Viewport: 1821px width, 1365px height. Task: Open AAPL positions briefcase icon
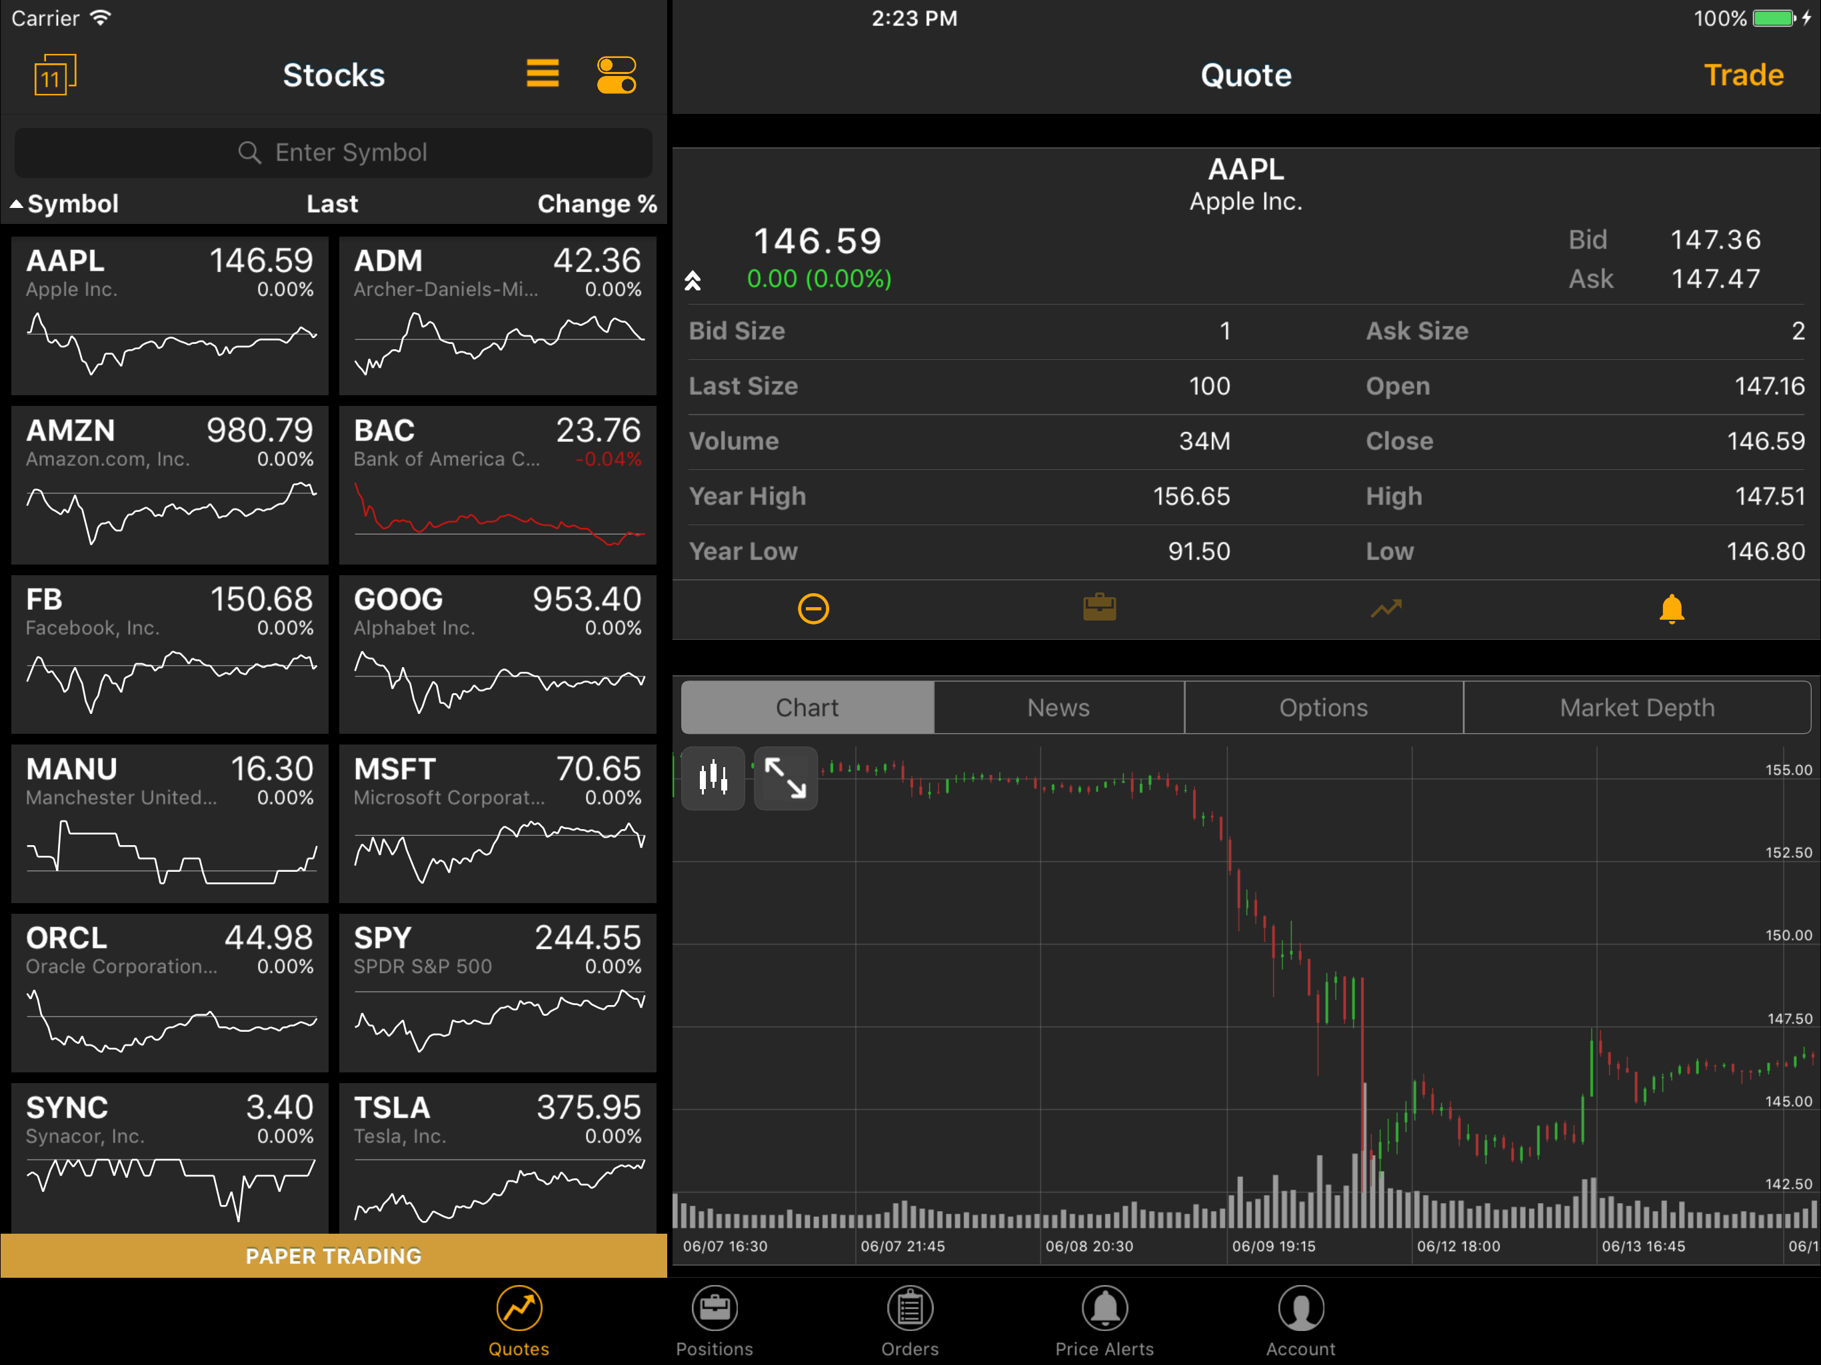point(1099,608)
